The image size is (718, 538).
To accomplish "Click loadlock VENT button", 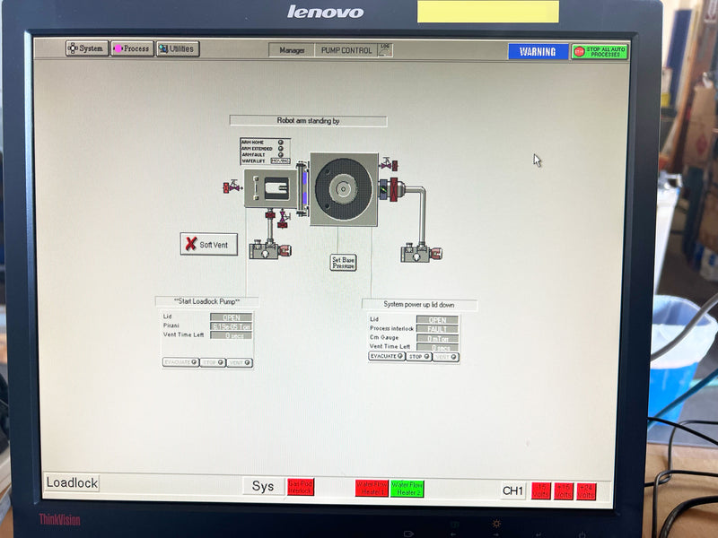I will tap(240, 363).
